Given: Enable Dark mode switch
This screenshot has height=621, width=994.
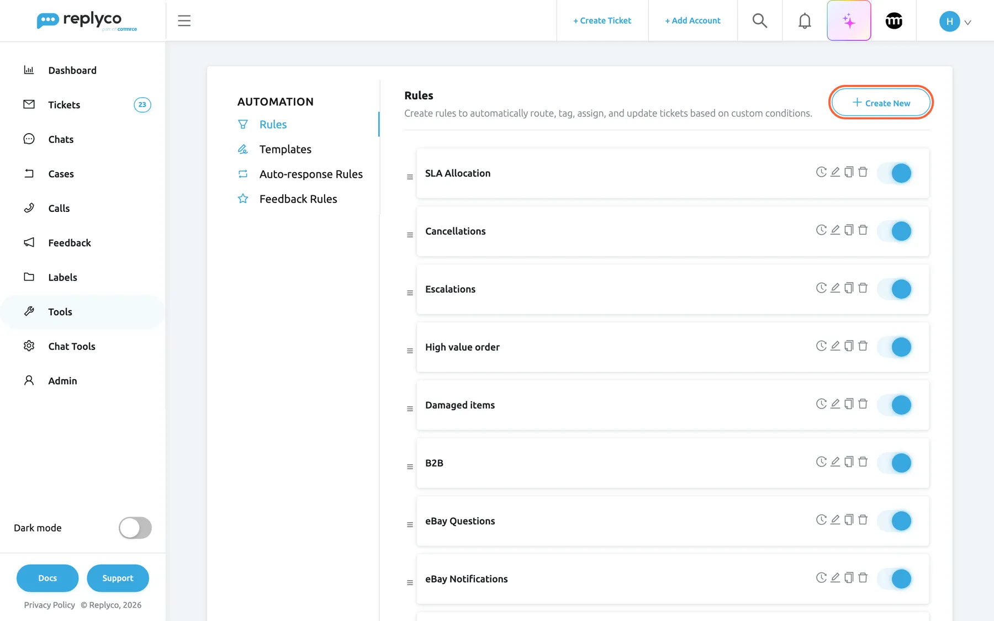Looking at the screenshot, I should [x=135, y=528].
